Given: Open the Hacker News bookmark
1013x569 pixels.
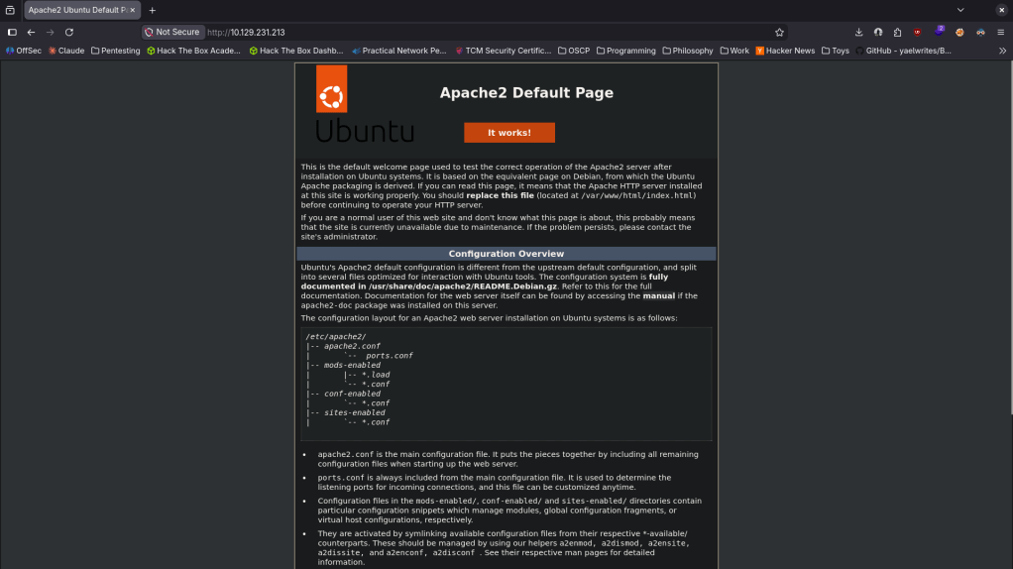Looking at the screenshot, I should (x=785, y=51).
